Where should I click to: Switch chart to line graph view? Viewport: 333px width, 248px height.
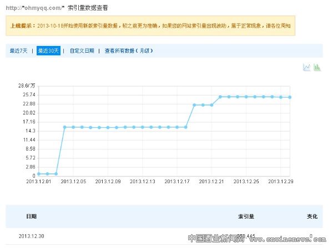pyautogui.click(x=306, y=67)
